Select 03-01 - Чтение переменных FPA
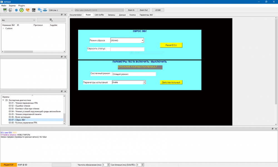This screenshot has width=278, height=167. [23, 103]
